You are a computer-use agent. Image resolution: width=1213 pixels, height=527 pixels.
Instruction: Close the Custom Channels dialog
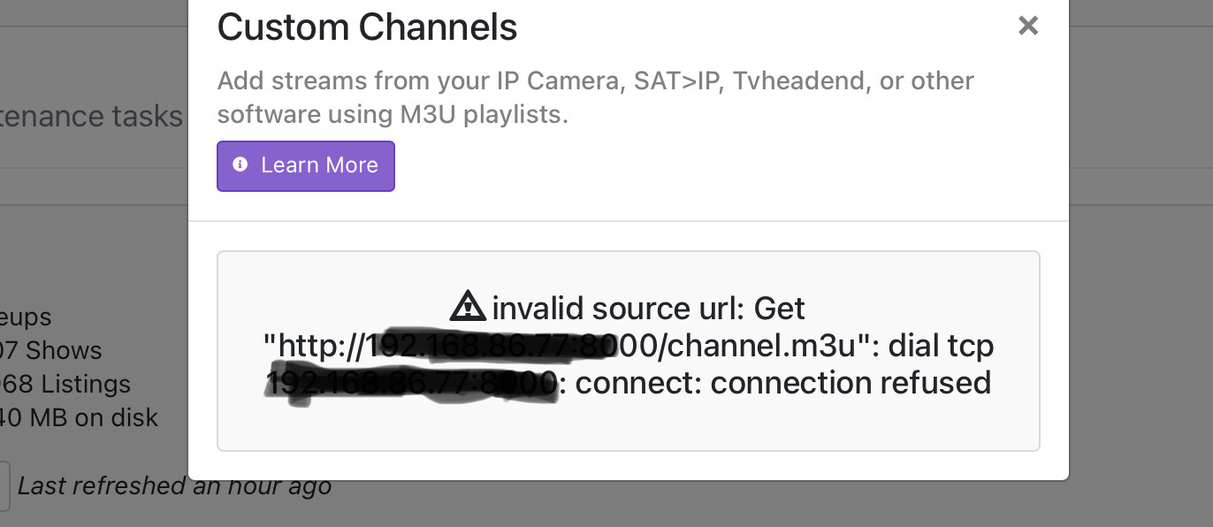[x=1027, y=26]
